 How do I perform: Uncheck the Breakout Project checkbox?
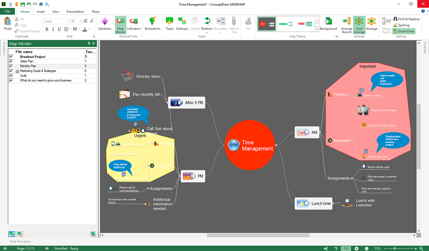tap(11, 57)
